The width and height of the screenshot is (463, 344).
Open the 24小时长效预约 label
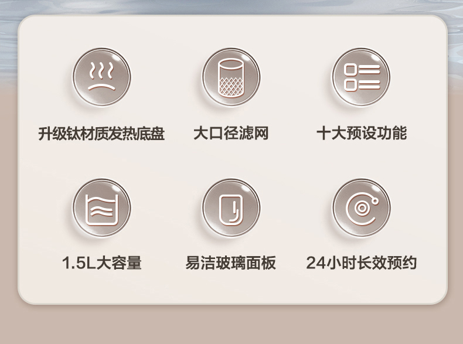(x=362, y=263)
